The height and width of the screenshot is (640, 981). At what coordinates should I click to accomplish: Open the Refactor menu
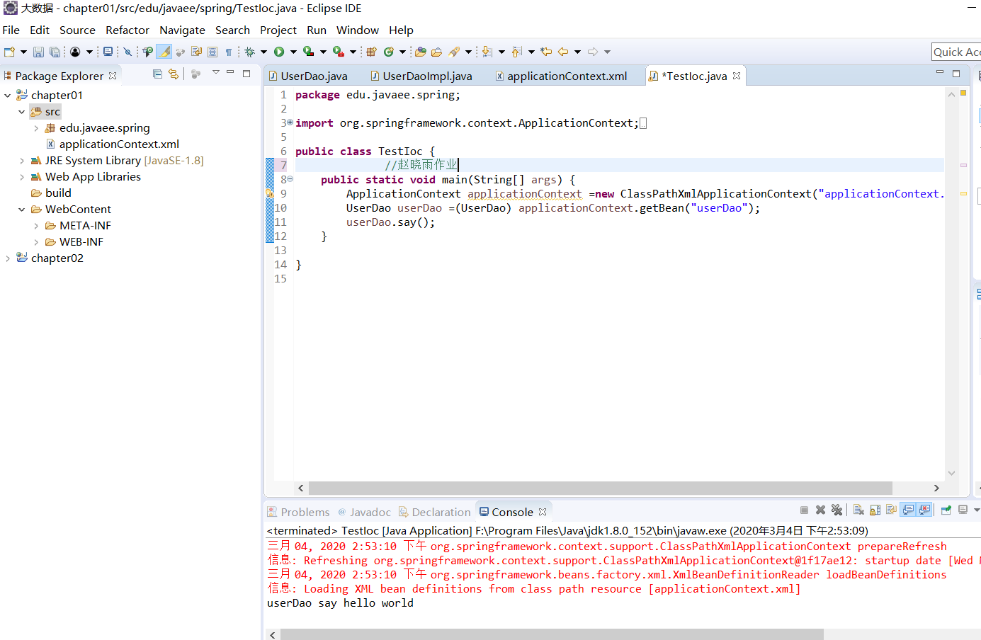[127, 30]
